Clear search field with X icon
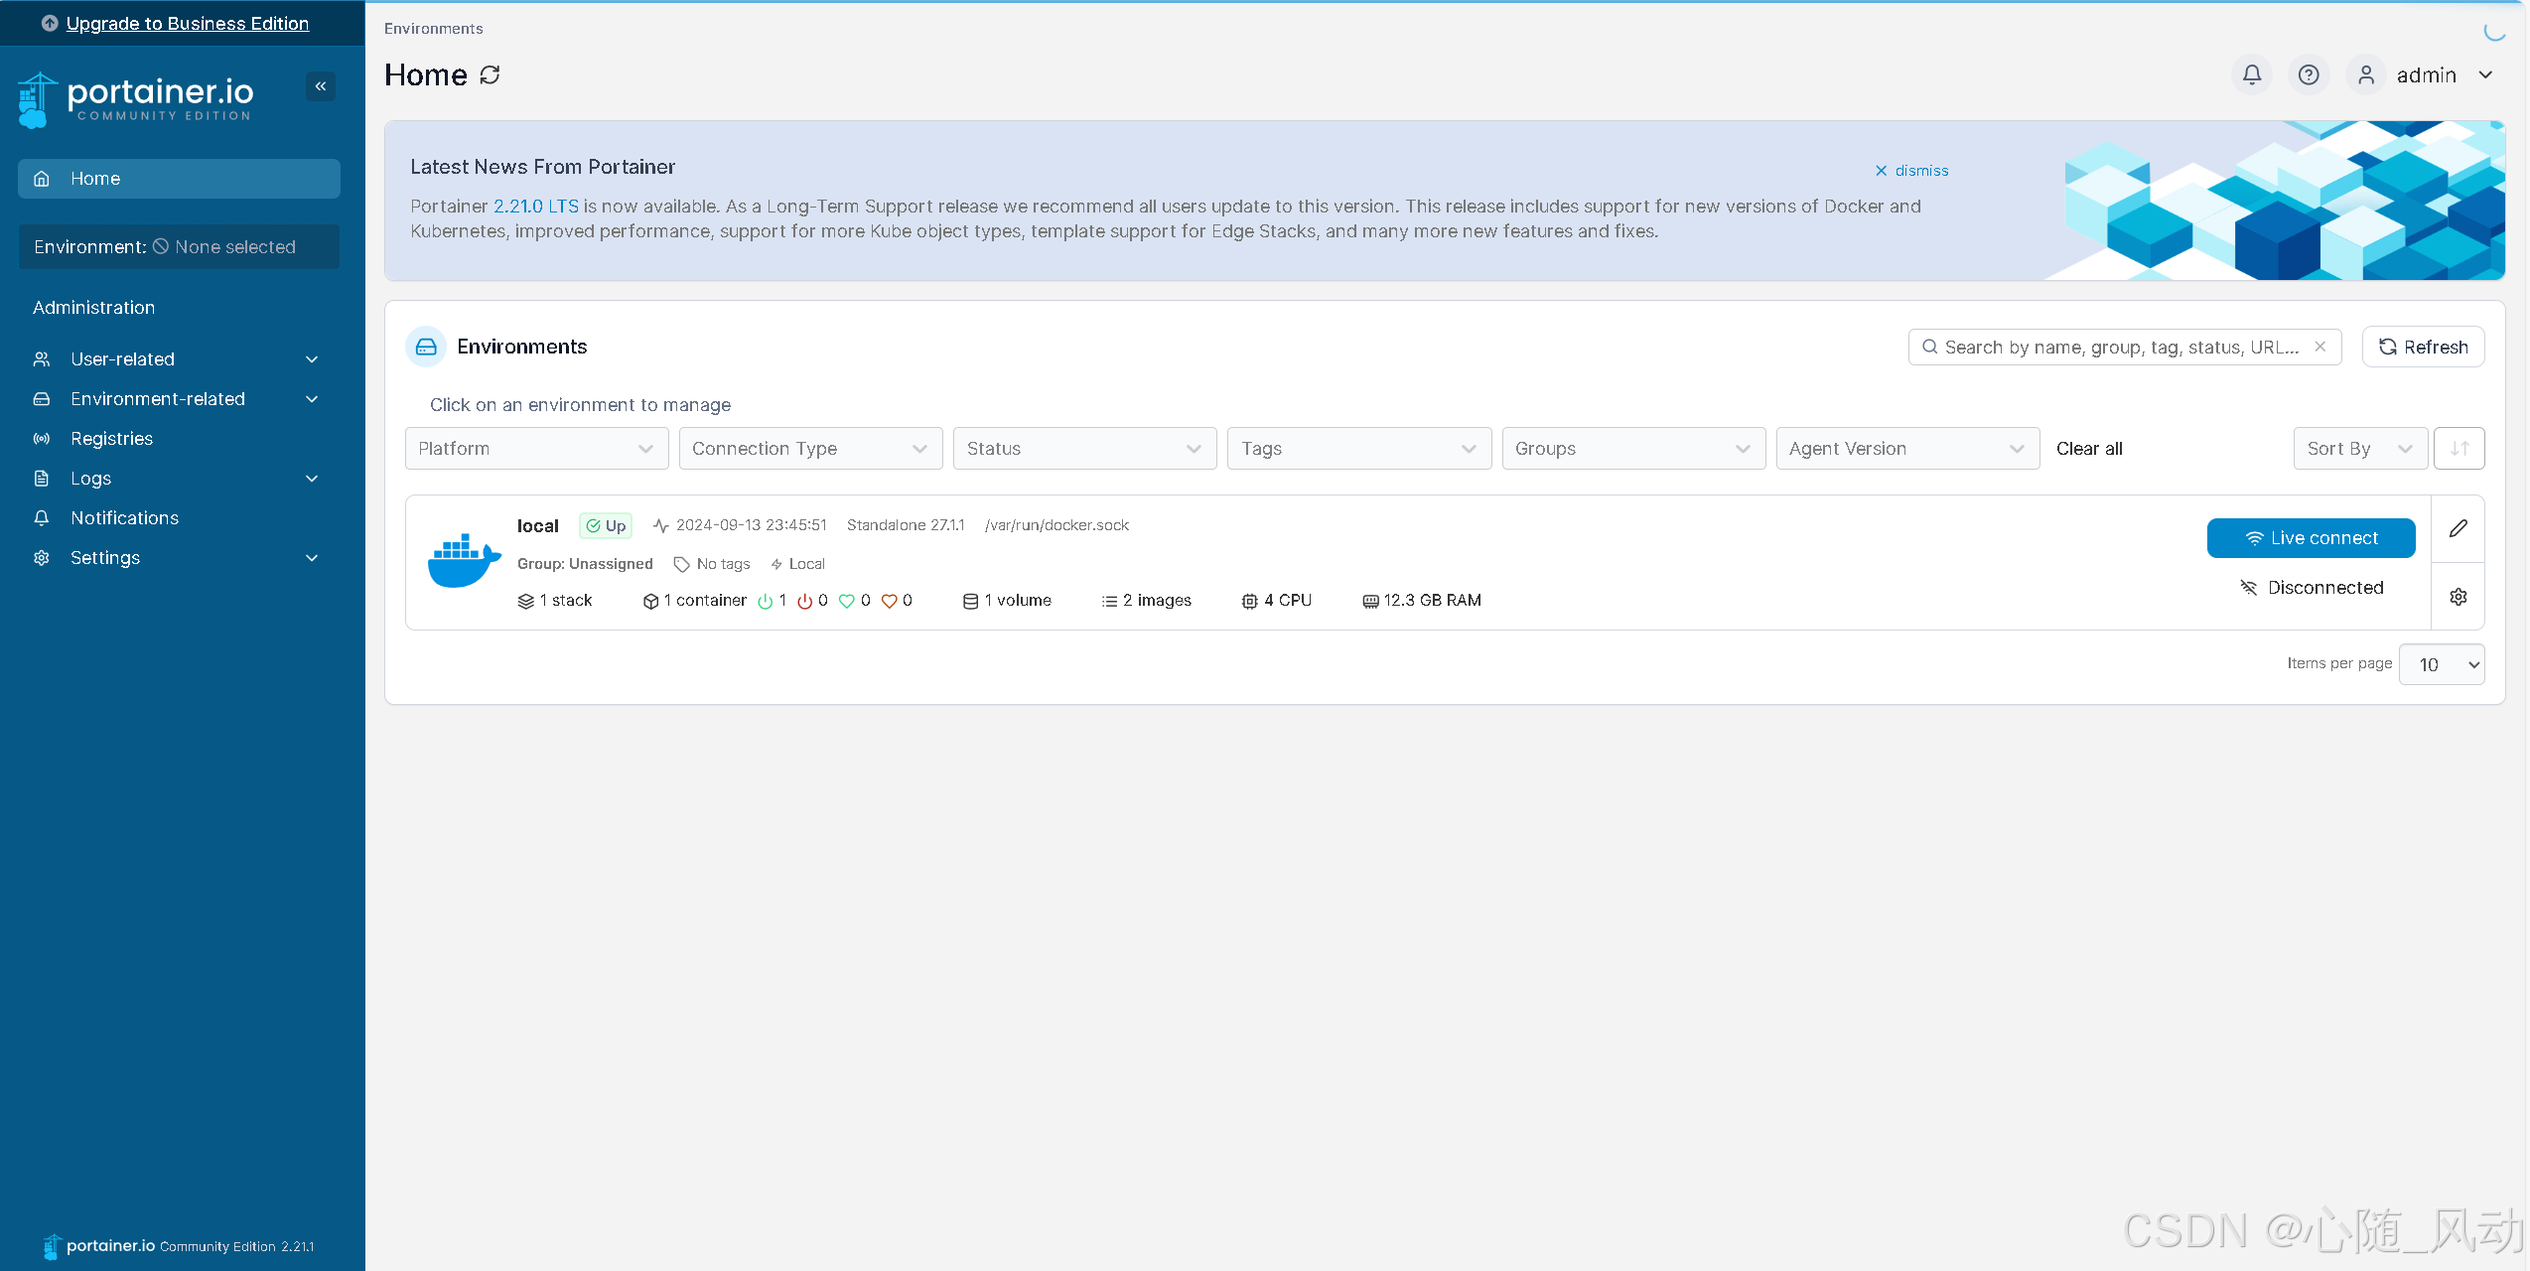This screenshot has width=2530, height=1271. tap(2319, 347)
